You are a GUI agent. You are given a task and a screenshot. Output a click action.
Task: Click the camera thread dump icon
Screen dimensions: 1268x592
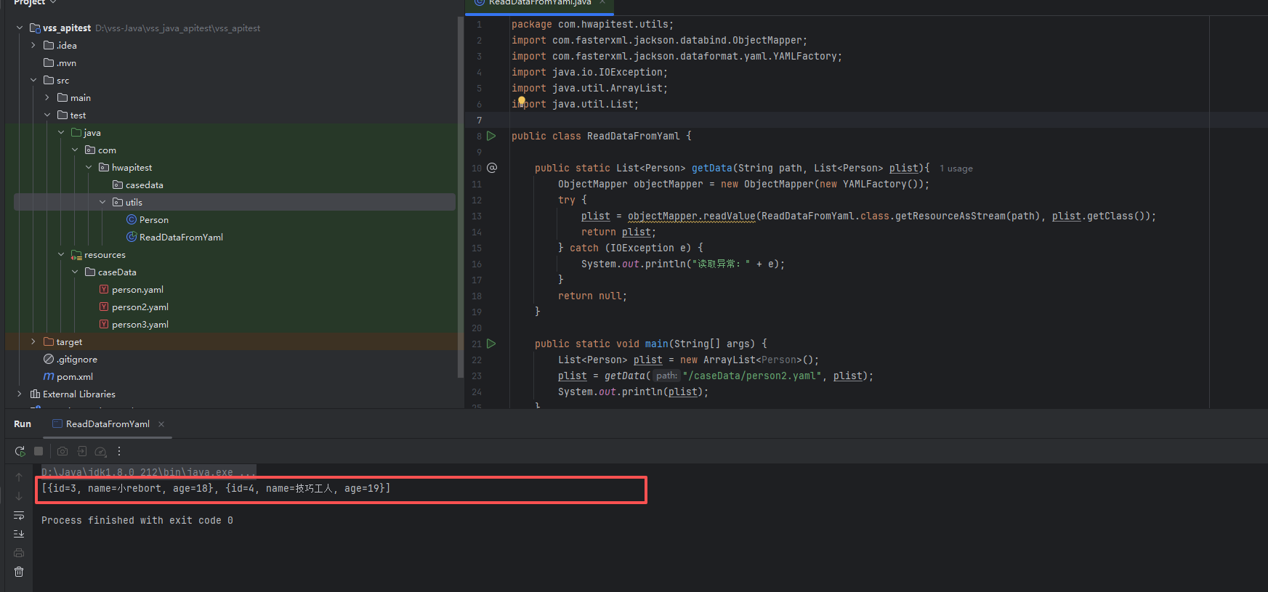pos(62,451)
